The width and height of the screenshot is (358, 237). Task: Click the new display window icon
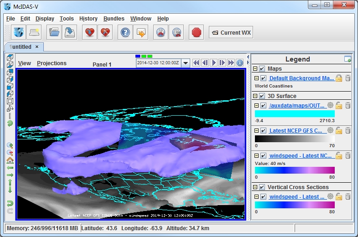coord(34,32)
